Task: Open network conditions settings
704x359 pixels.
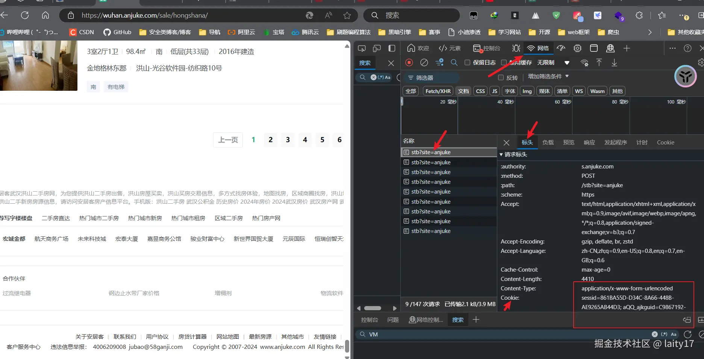Action: (584, 63)
